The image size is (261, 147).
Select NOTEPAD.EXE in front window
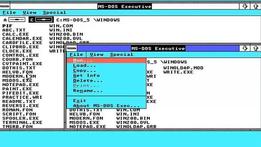coord(88,127)
